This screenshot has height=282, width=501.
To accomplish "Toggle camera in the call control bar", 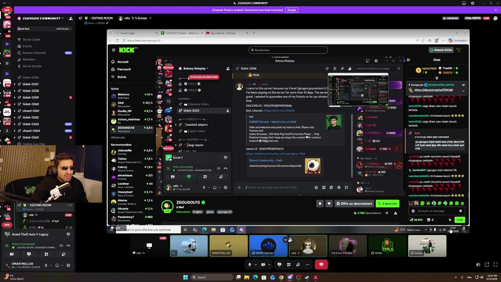I will pyautogui.click(x=263, y=264).
